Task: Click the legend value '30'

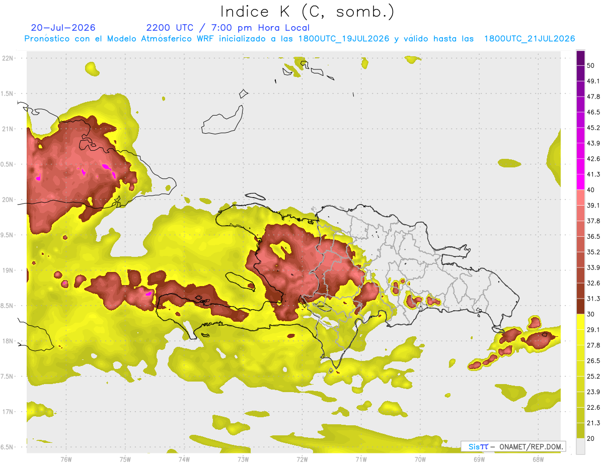Action: click(591, 314)
